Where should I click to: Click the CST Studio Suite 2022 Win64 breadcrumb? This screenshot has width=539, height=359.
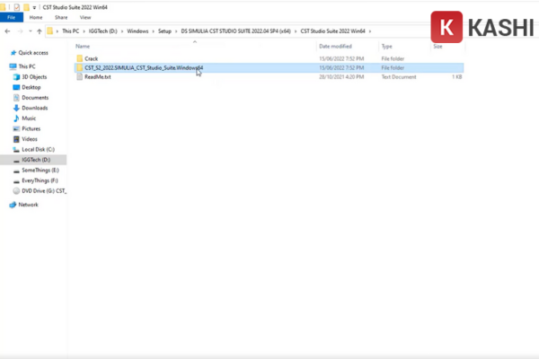tap(332, 31)
